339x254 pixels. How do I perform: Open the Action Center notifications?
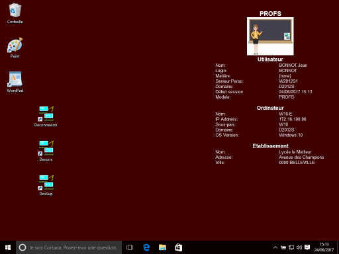[307, 247]
